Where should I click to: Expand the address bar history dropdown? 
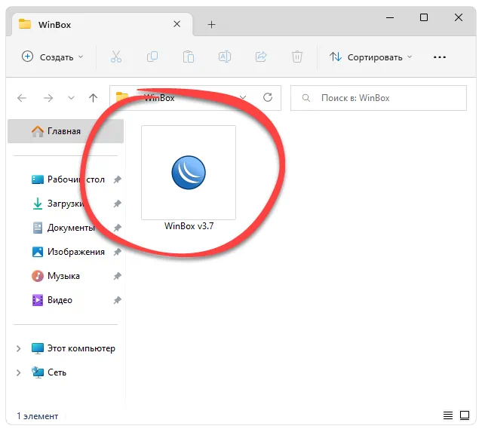click(x=243, y=98)
